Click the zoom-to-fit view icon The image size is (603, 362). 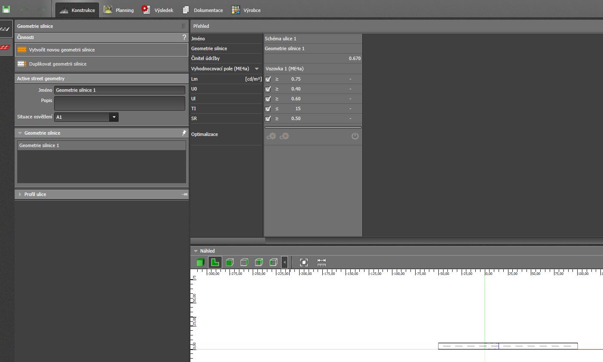coord(304,262)
